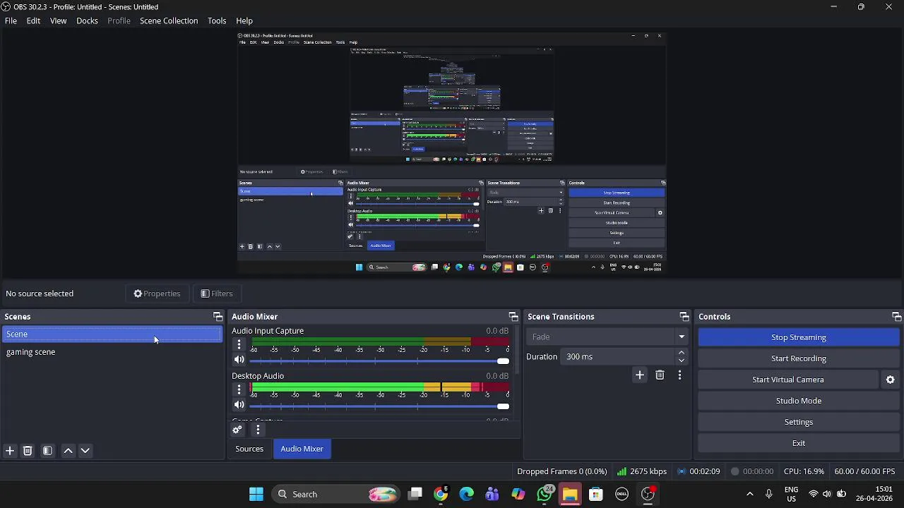The height and width of the screenshot is (508, 904).
Task: Delete scene transition trash icon
Action: pos(660,375)
